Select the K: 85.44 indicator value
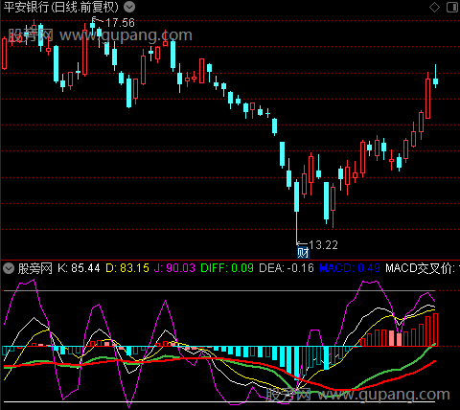 [79, 268]
